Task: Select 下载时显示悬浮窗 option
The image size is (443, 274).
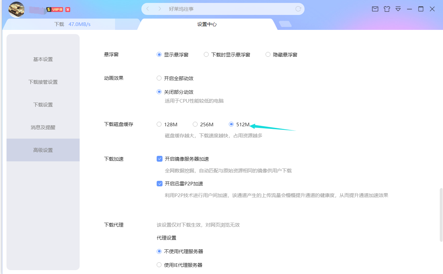Action: coord(206,54)
